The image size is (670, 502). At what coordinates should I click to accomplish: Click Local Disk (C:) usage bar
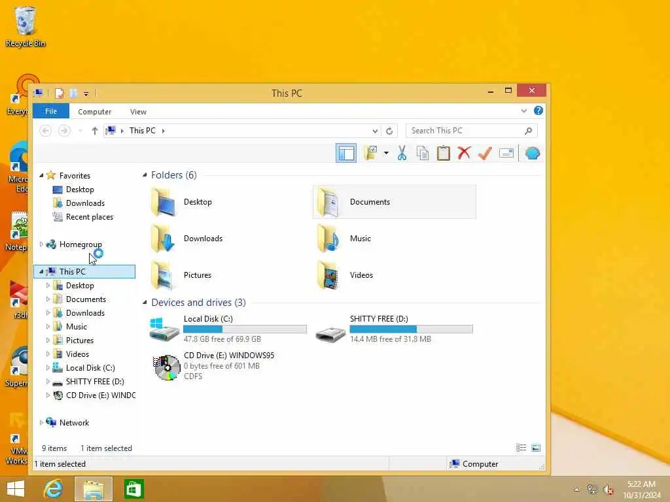(245, 329)
